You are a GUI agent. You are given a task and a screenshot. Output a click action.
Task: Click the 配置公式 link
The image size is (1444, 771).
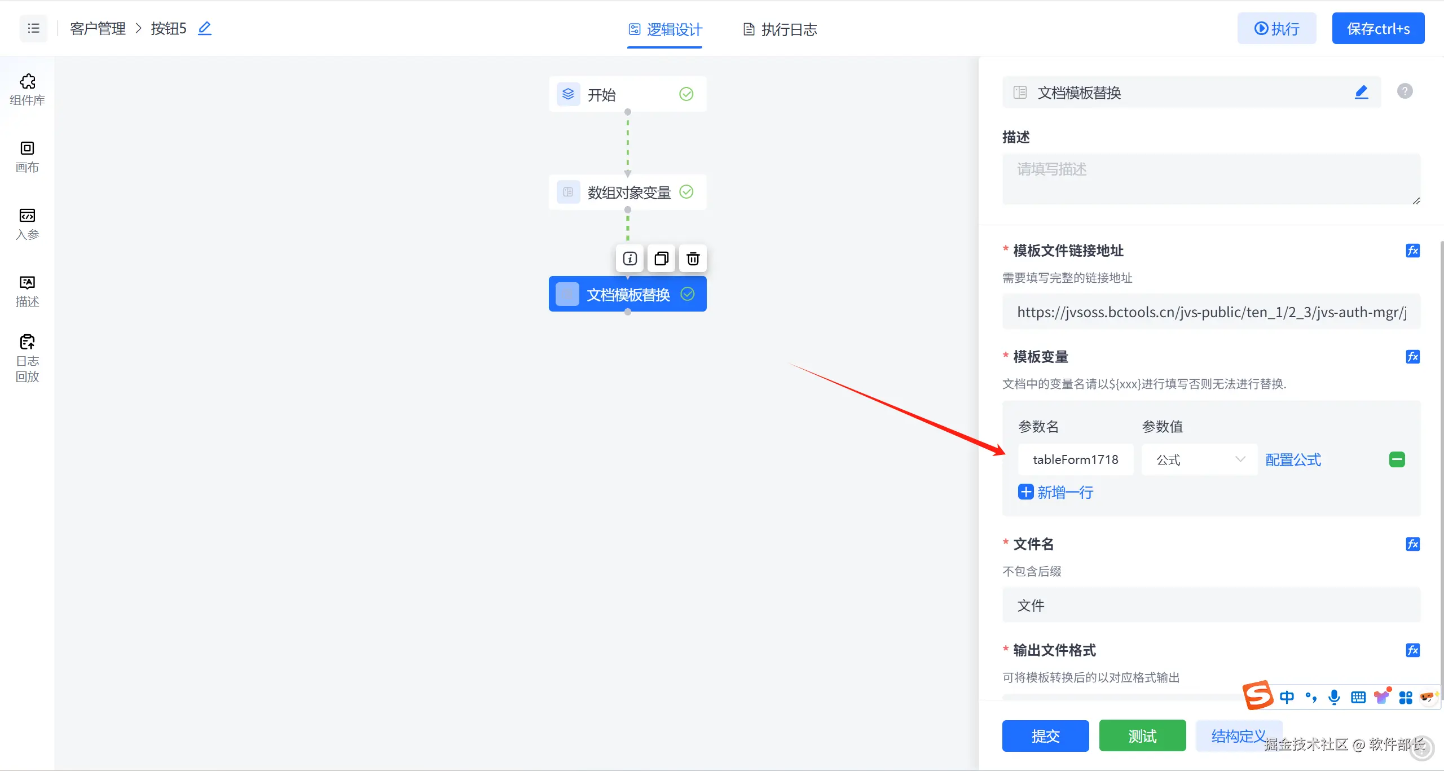(x=1293, y=459)
